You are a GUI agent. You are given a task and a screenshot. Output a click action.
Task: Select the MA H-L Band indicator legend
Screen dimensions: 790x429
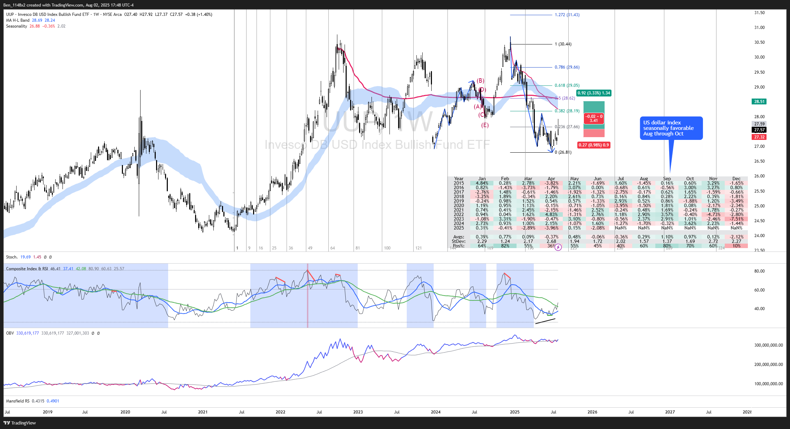pyautogui.click(x=18, y=20)
